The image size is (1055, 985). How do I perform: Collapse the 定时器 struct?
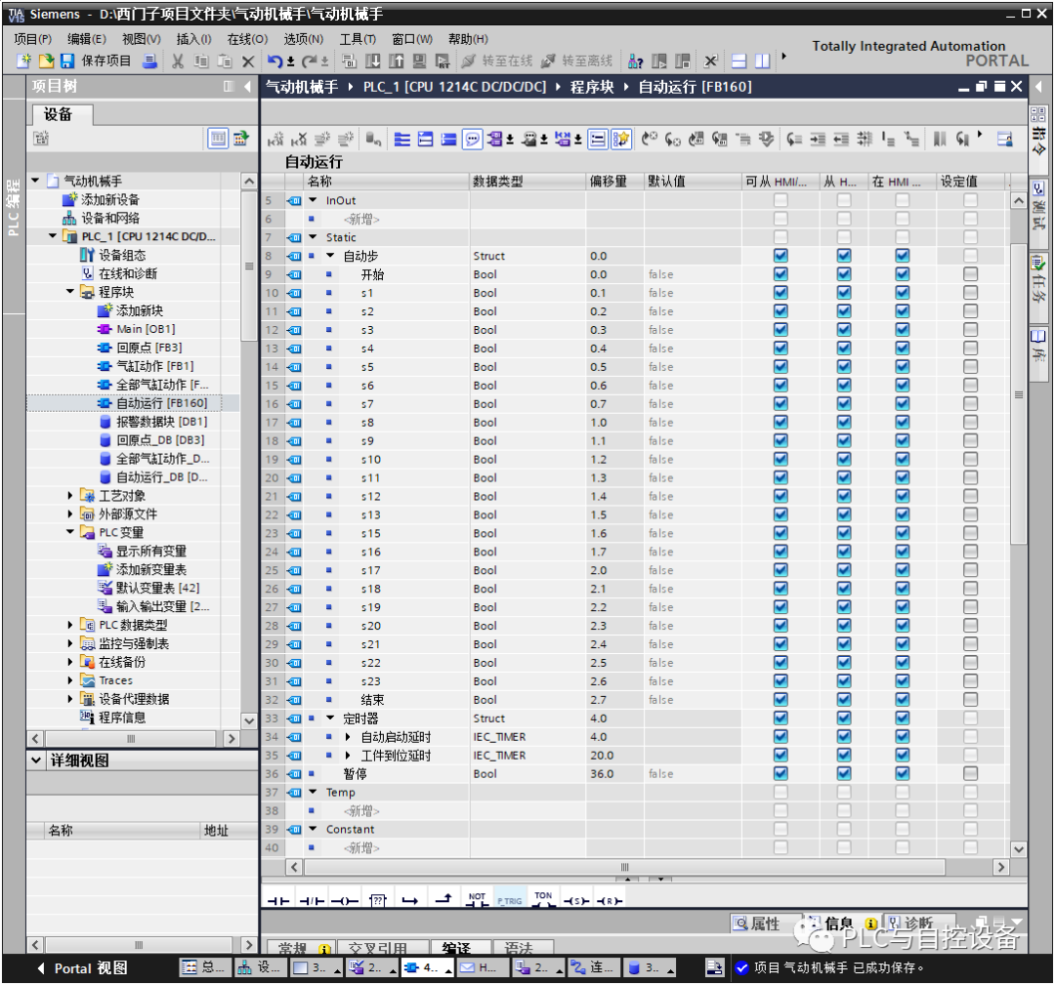pos(330,718)
